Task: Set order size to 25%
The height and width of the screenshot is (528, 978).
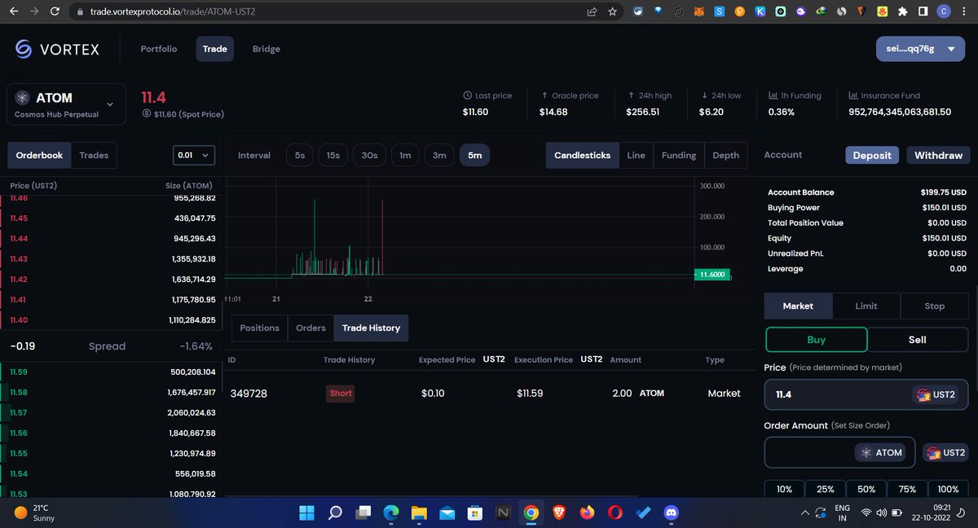Action: (826, 489)
